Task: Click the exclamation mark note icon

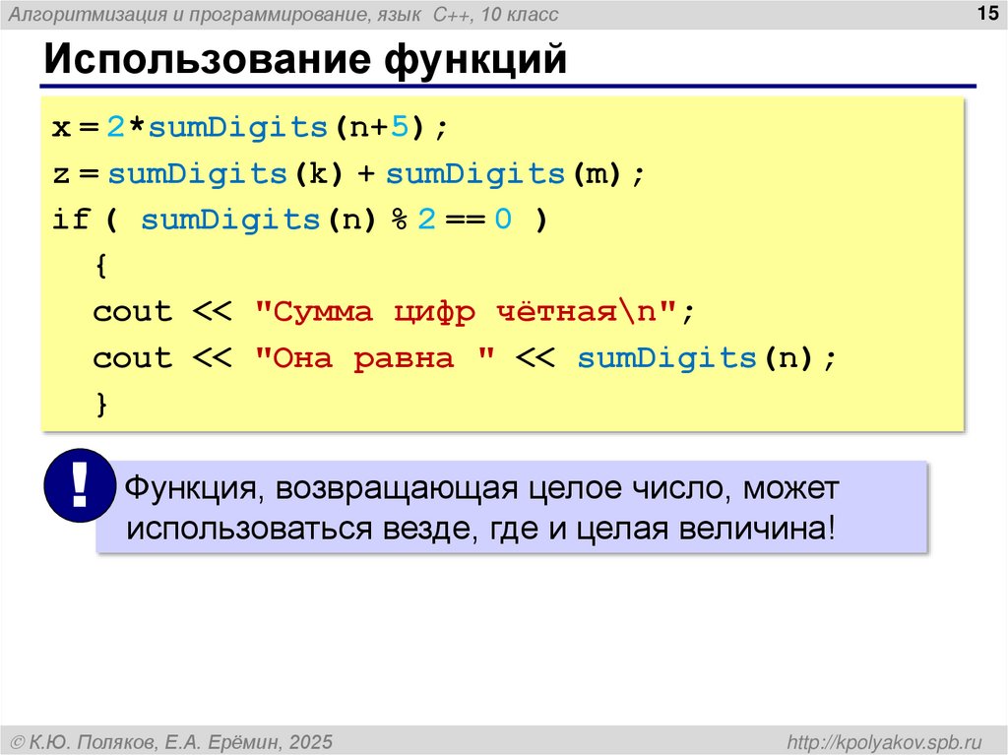Action: pos(79,485)
